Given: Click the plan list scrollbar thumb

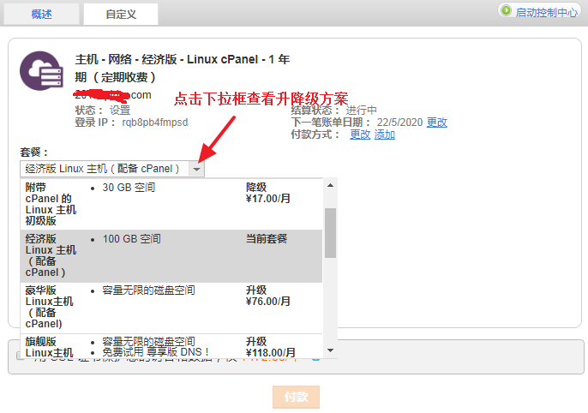Looking at the screenshot, I should pyautogui.click(x=330, y=233).
